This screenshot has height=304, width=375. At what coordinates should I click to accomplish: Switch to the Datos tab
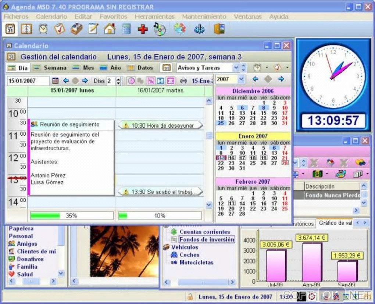click(x=140, y=68)
